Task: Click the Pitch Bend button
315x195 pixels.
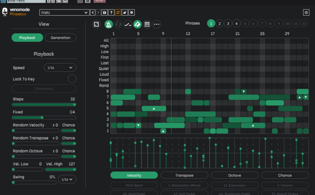Action: [134, 185]
